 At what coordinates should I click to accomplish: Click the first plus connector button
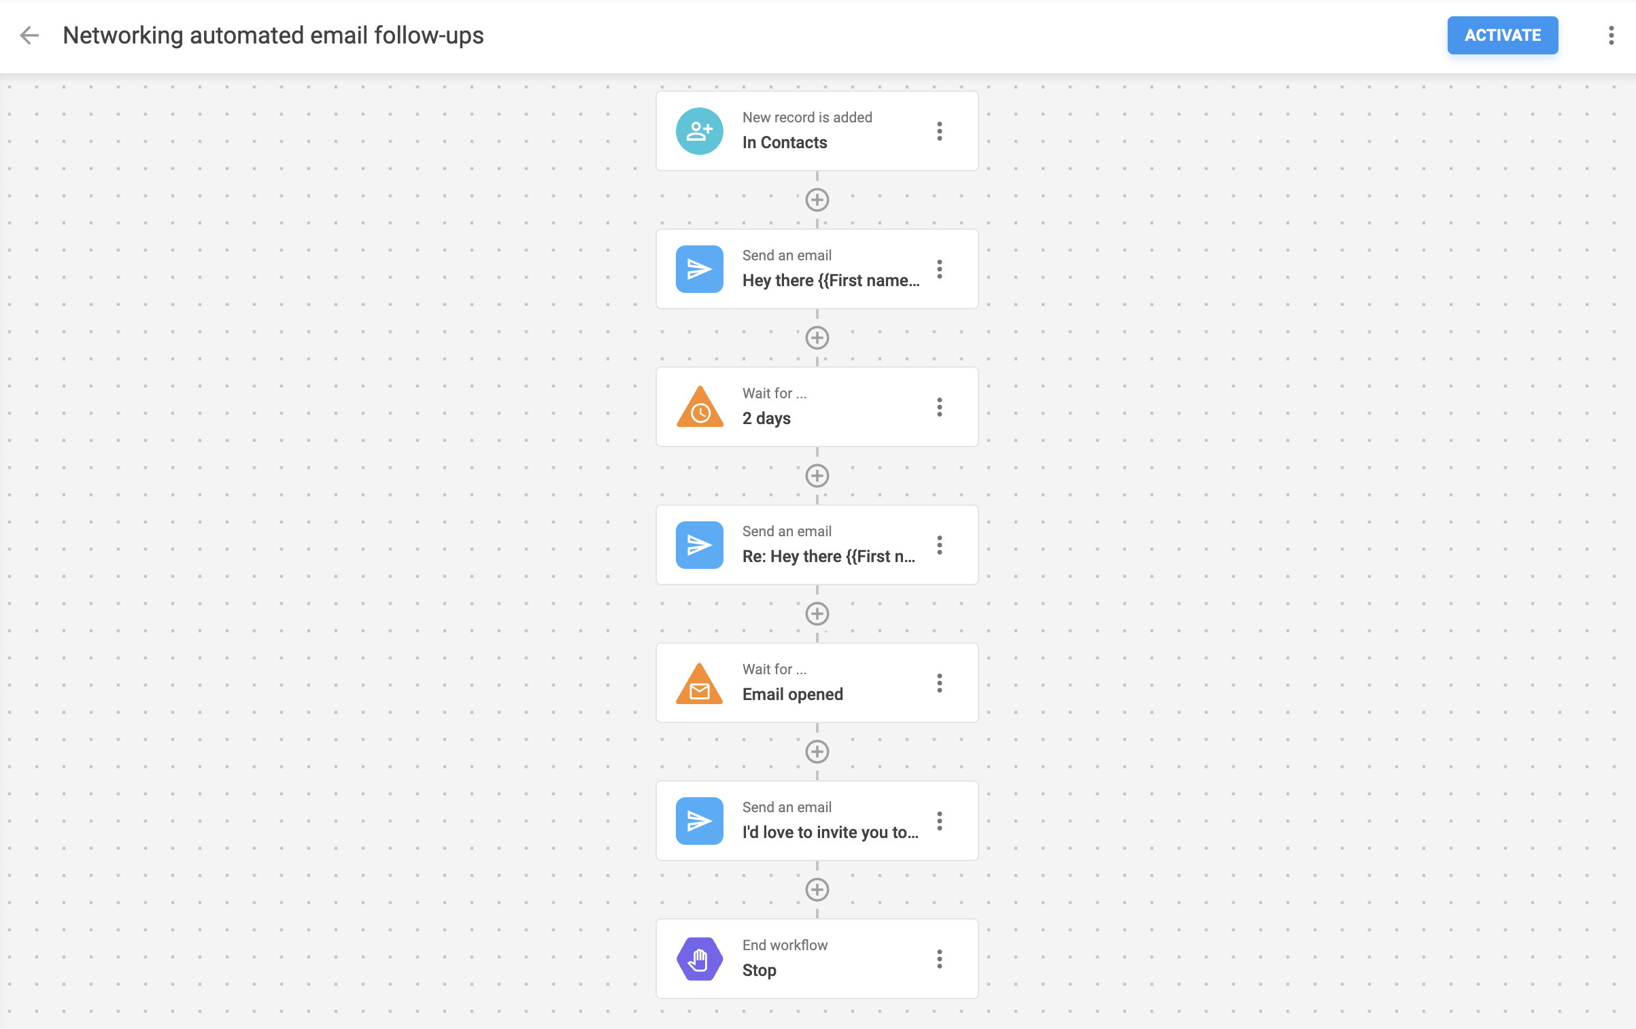coord(818,199)
